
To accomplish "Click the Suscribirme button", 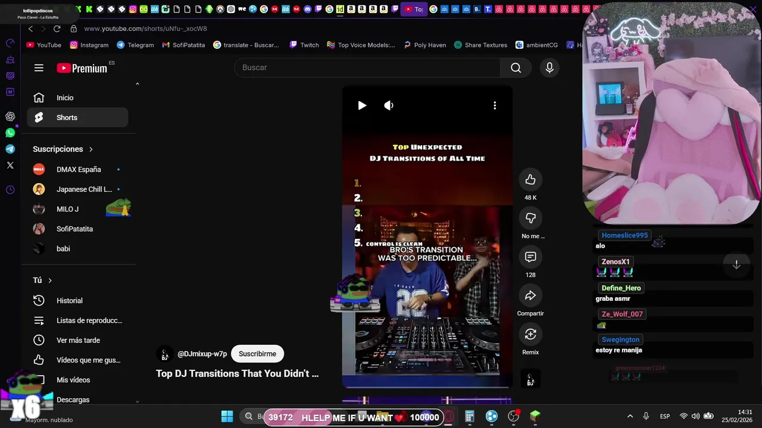I will point(257,354).
